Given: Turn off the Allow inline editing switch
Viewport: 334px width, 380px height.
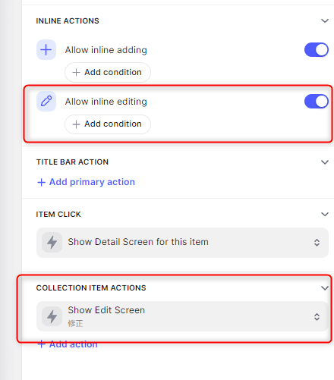Looking at the screenshot, I should (x=317, y=102).
